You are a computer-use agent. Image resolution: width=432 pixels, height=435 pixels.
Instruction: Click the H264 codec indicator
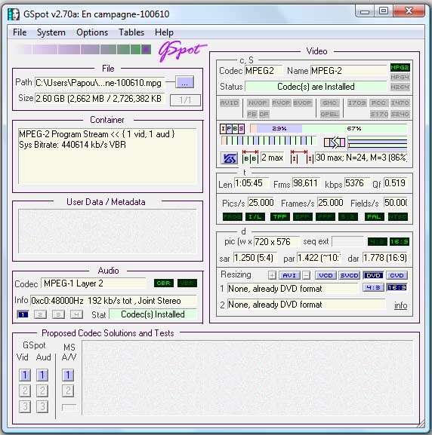point(400,87)
